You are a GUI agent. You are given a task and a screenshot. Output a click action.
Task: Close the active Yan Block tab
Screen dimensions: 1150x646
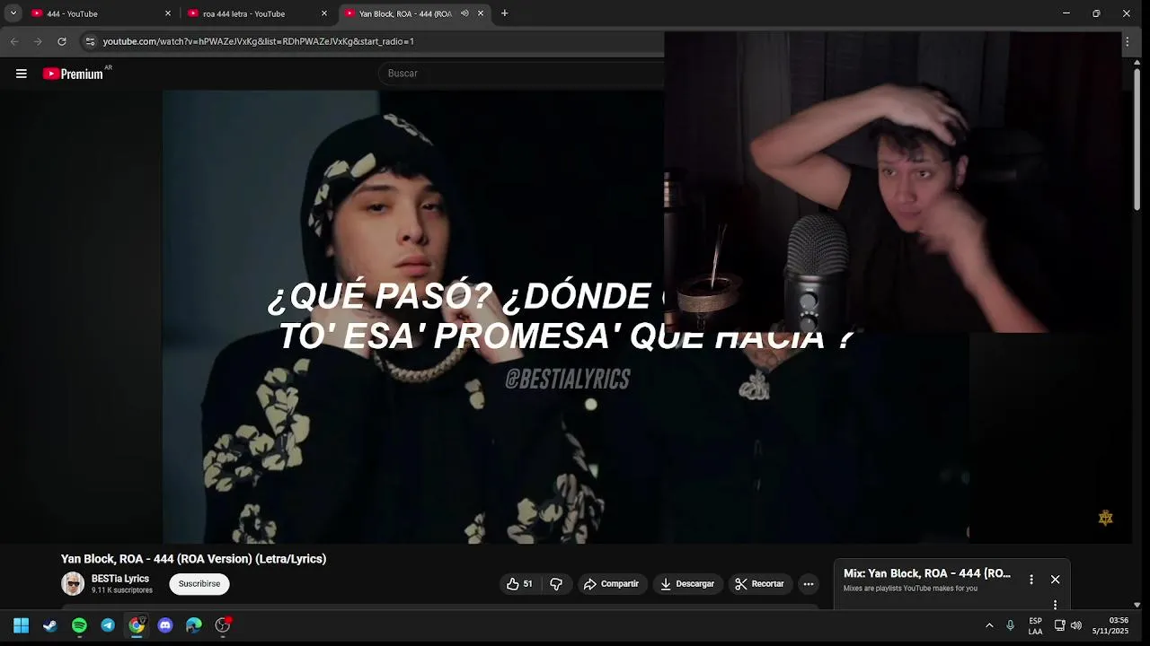click(x=481, y=13)
